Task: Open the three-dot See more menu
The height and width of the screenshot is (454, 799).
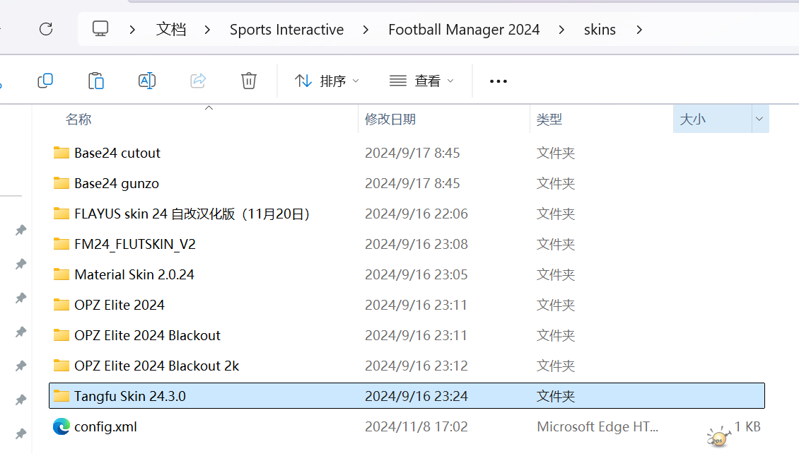Action: pos(498,81)
